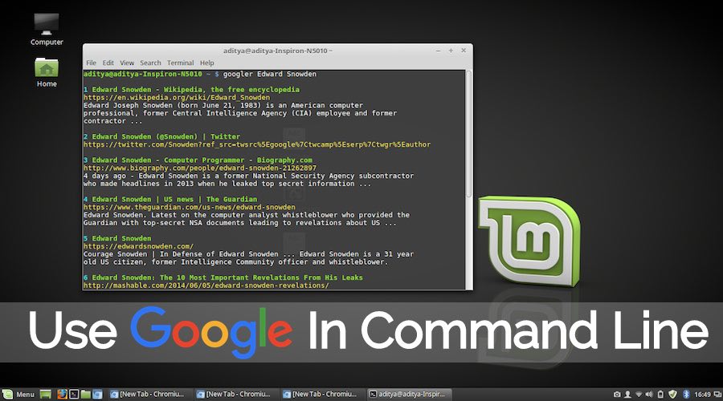The image size is (723, 401).
Task: Open the Linux Mint Menu button
Action: click(18, 394)
